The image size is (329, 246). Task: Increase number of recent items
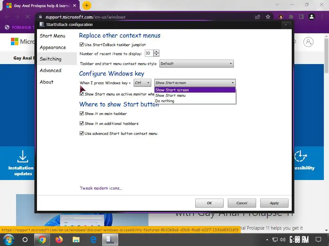pos(156,52)
